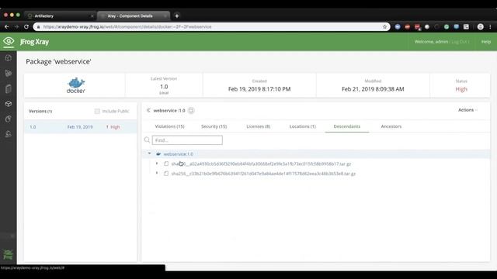Select sha256 c33b21b0 tar.gz row
497x279 pixels.
[263, 174]
